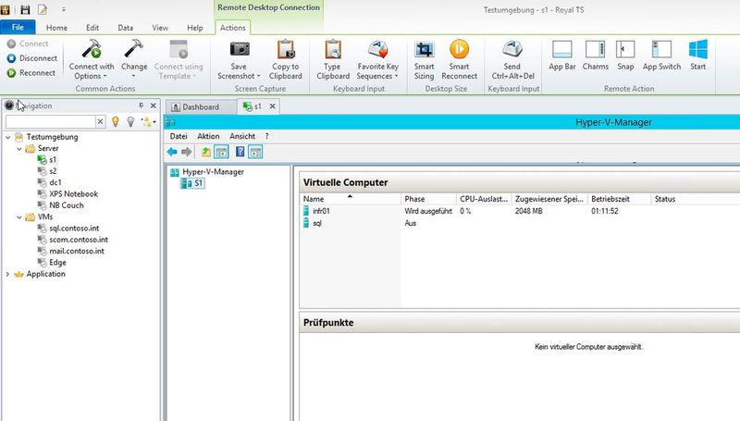740x421 pixels.
Task: Click the yellow lightbulb filter icon
Action: pos(115,122)
